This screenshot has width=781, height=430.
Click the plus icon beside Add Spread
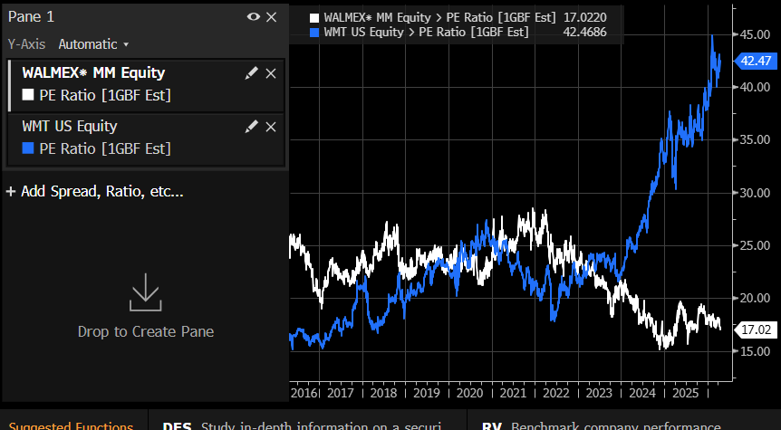click(11, 192)
